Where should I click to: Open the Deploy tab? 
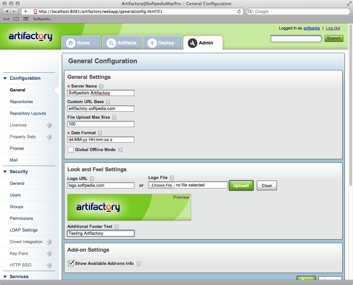tap(162, 43)
